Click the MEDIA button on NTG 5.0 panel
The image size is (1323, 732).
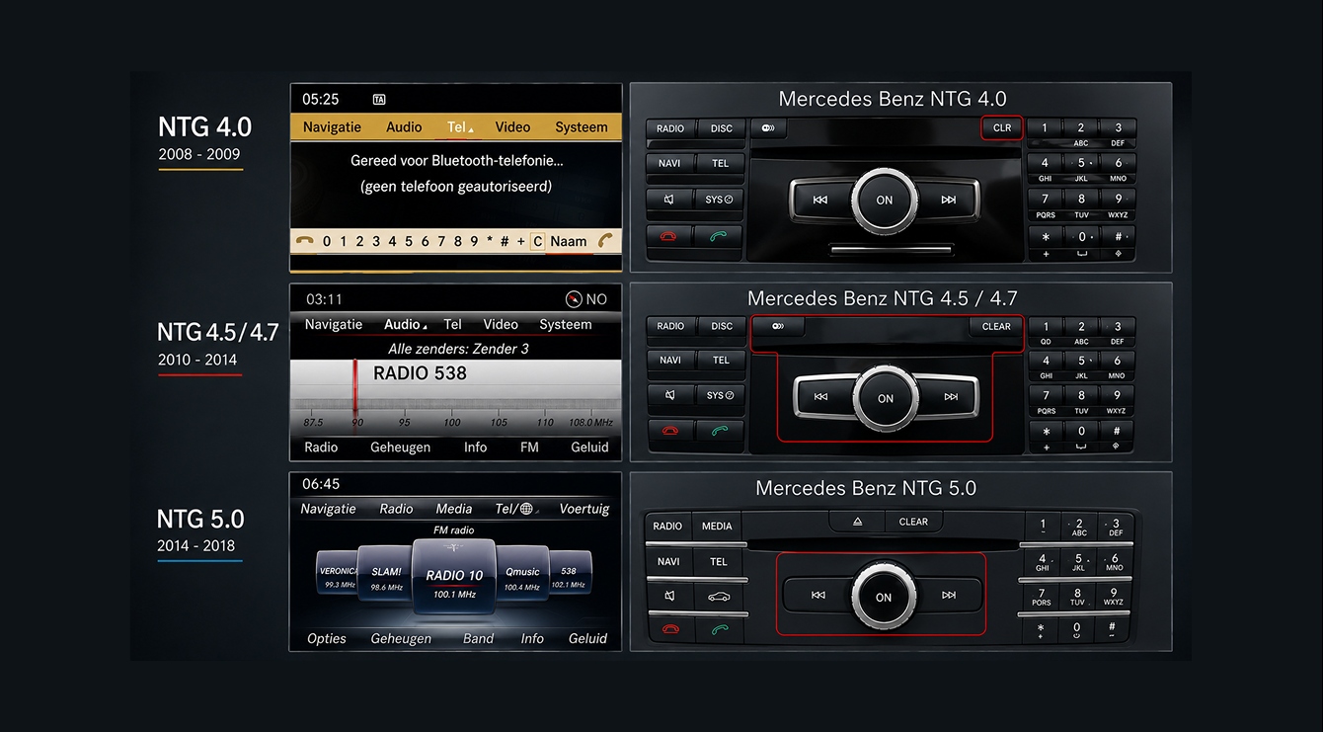click(x=717, y=527)
